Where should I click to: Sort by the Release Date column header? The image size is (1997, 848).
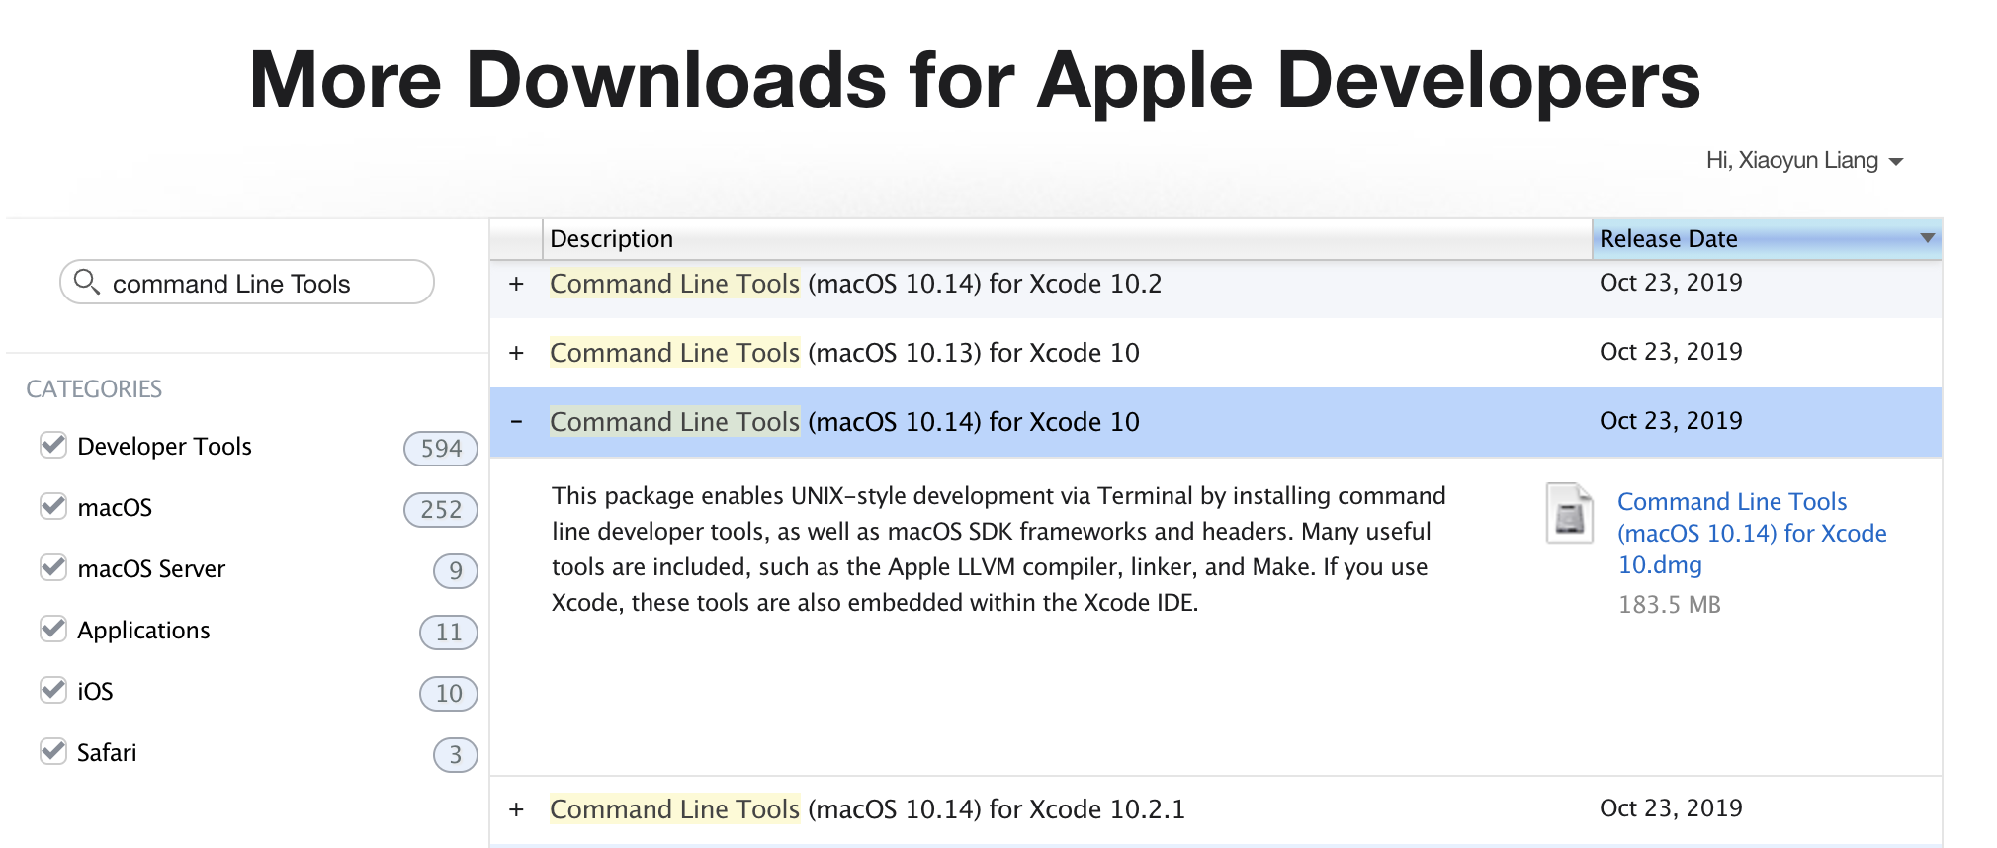pos(1767,239)
